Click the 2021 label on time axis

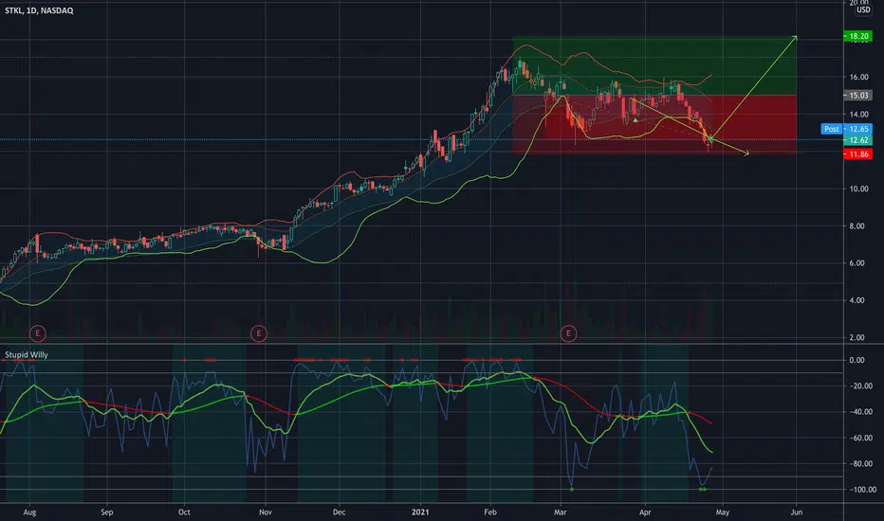(x=420, y=512)
